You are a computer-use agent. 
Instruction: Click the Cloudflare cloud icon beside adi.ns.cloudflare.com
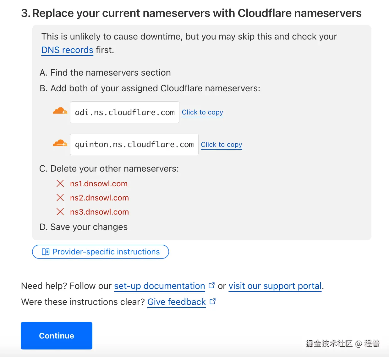pos(60,111)
